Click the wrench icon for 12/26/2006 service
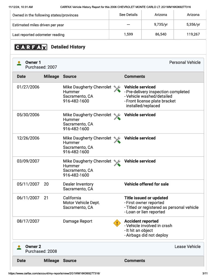This screenshot has height=280, width=216. [x=117, y=140]
